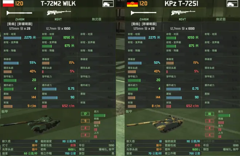Click the side armor value 9 box on WILK
Viewport: 240px width, 156px height.
(85, 121)
